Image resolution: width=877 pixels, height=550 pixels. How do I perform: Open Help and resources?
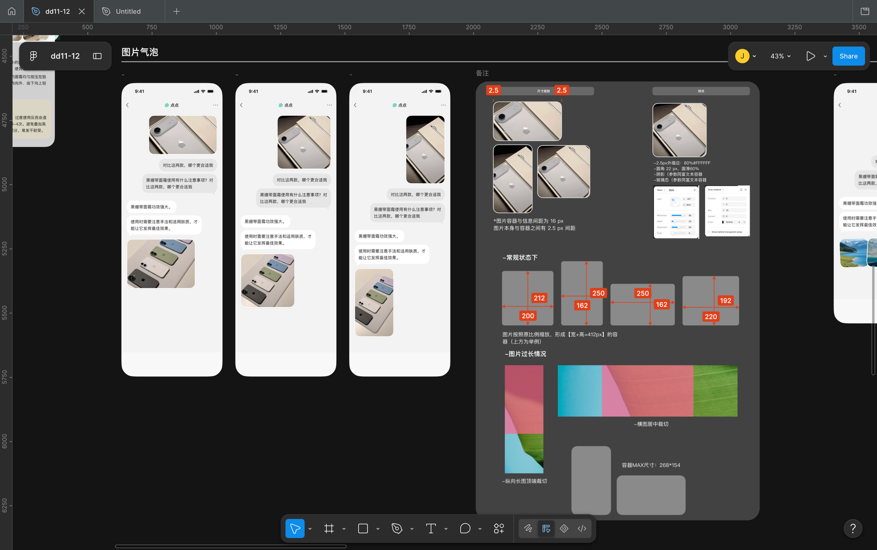(853, 529)
